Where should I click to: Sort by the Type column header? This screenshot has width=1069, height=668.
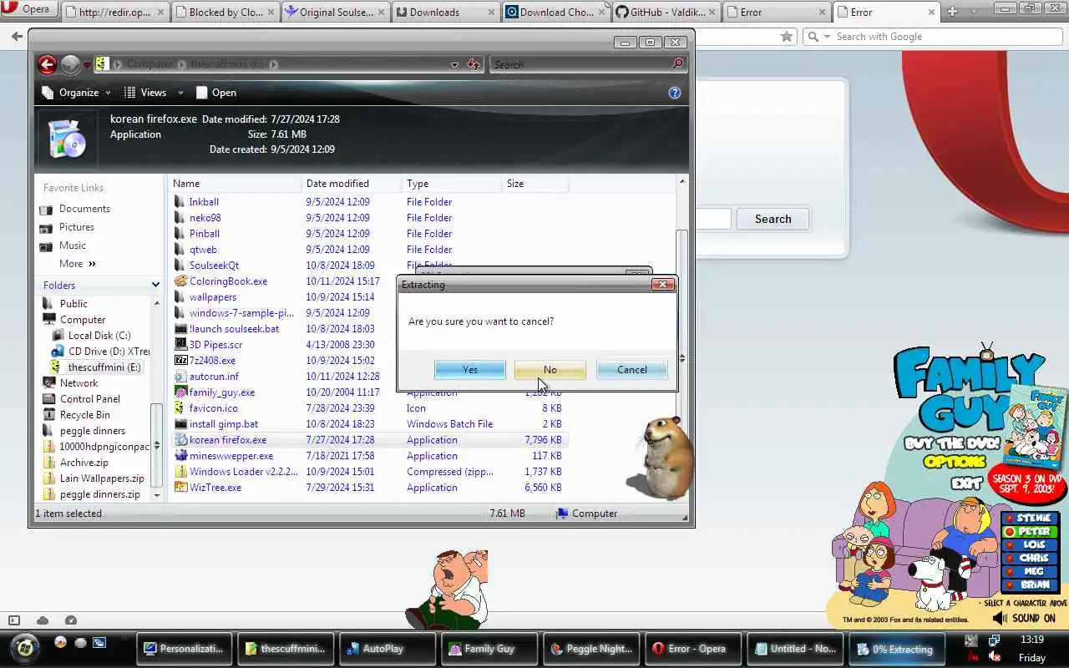click(452, 184)
